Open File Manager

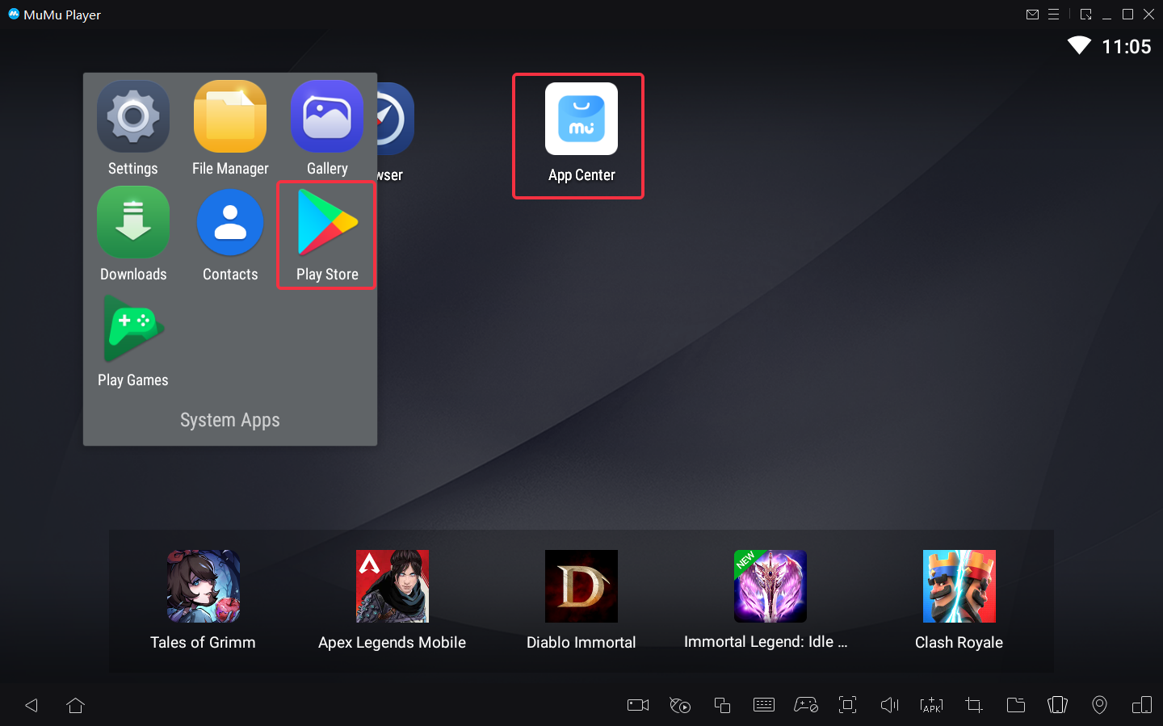[x=230, y=117]
